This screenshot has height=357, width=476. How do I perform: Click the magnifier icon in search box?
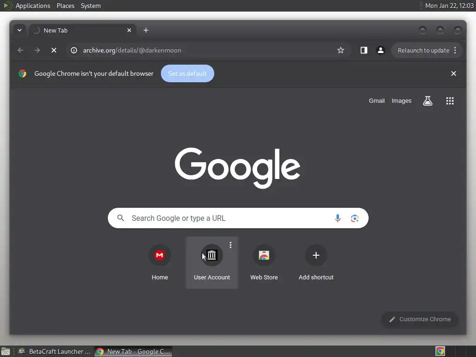120,218
